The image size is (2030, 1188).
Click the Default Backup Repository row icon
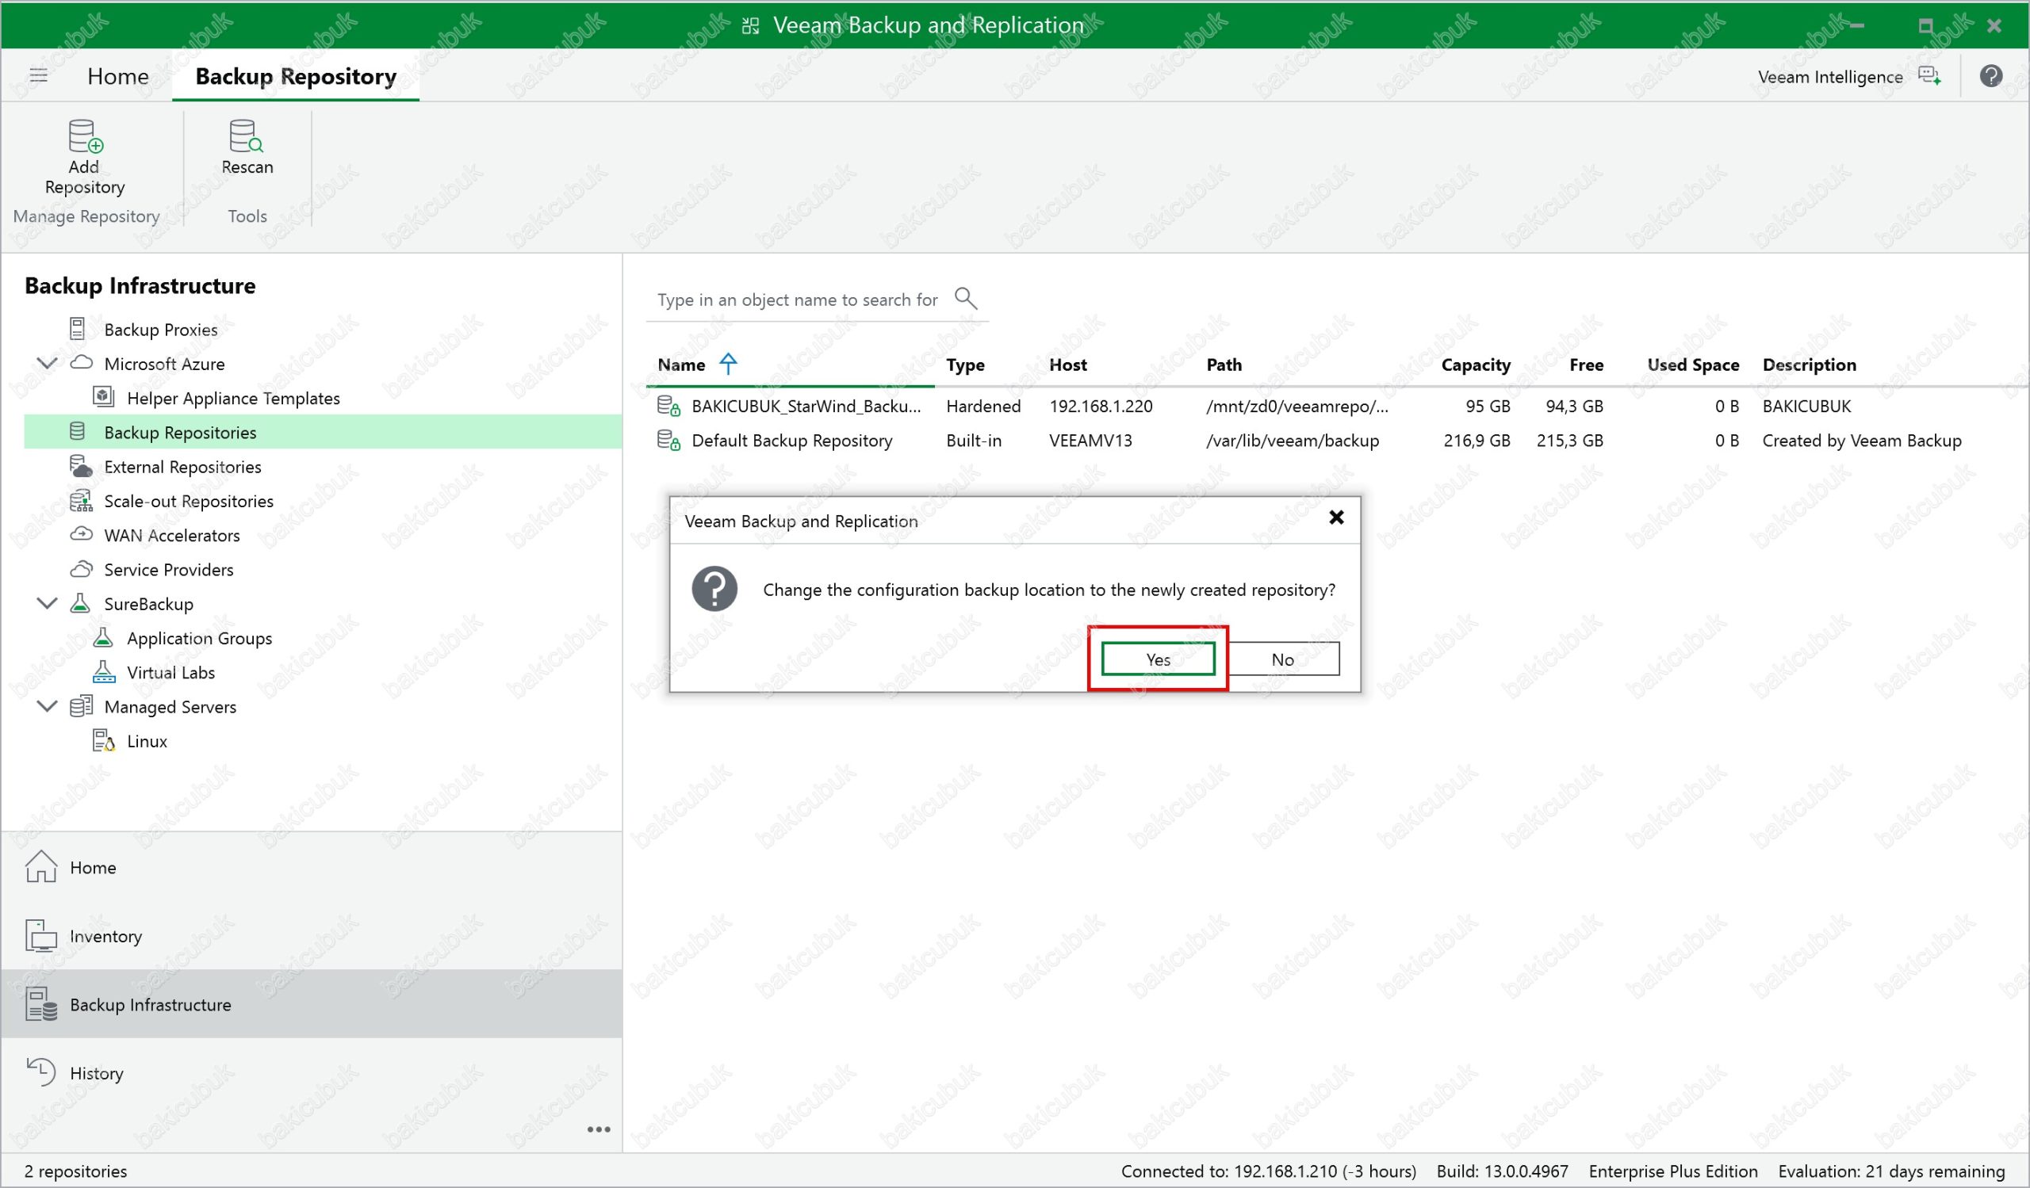click(668, 441)
